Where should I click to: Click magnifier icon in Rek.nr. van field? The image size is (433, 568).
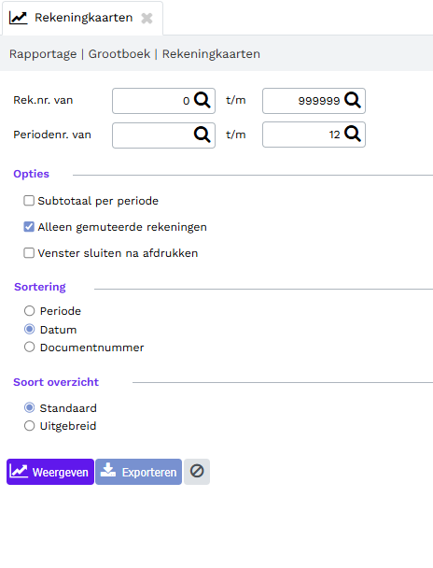(202, 100)
